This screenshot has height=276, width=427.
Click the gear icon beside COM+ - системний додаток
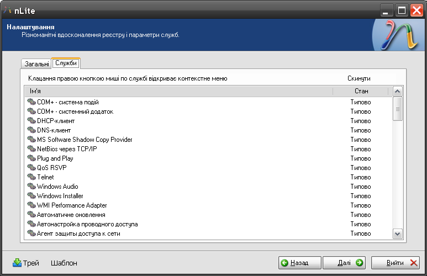[31, 112]
